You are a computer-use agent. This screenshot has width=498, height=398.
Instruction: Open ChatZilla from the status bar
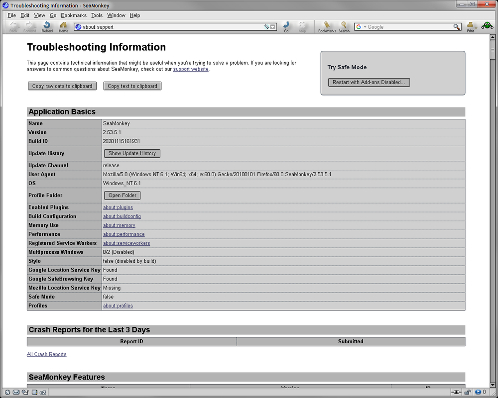tap(43, 393)
